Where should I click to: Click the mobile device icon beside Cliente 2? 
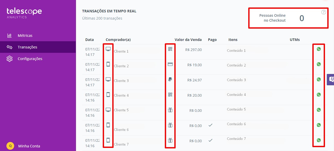pos(108,64)
